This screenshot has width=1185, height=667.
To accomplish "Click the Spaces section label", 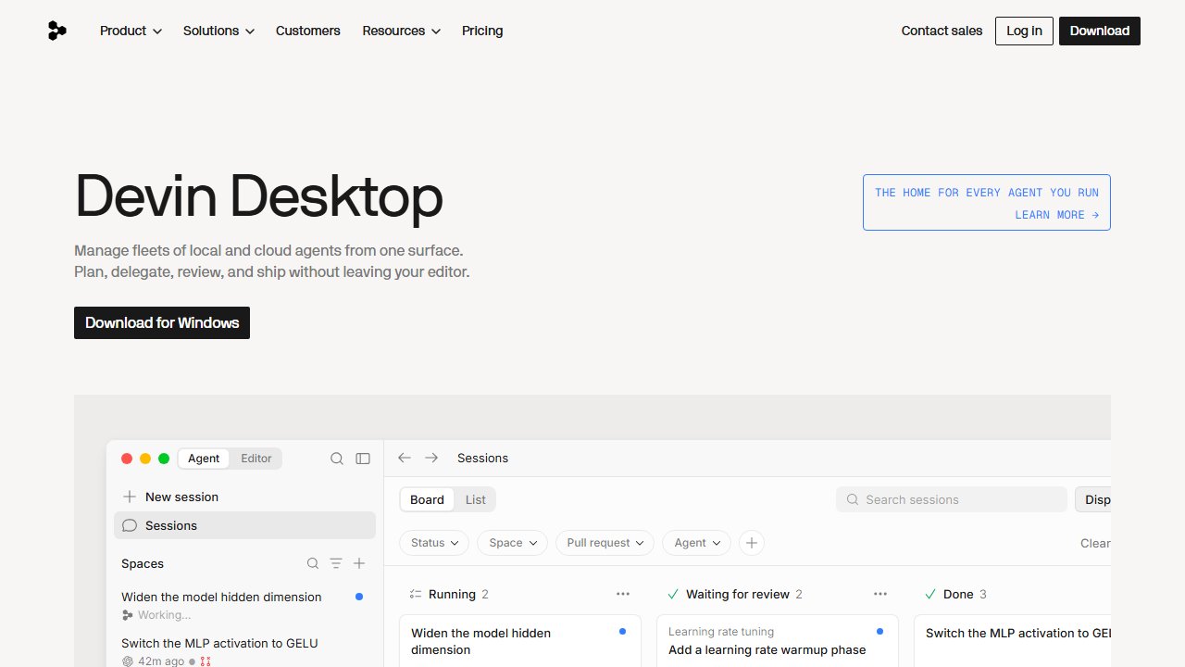I will [x=143, y=563].
